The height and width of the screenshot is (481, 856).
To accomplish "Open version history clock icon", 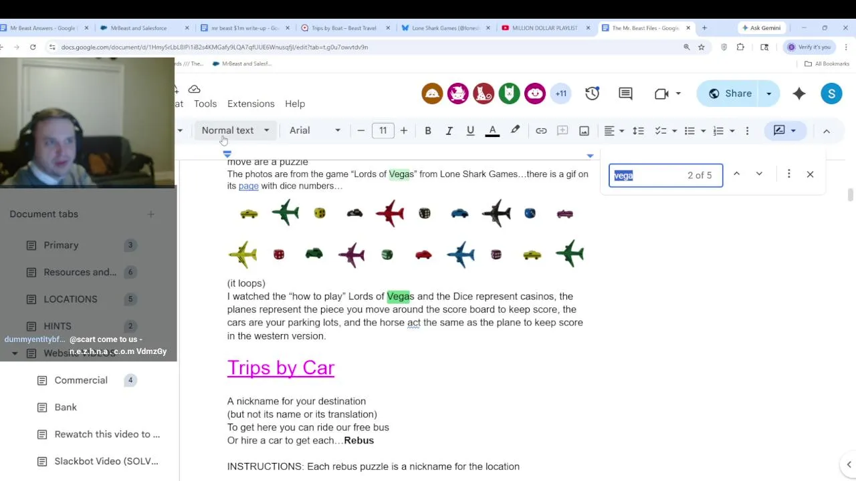I will coord(593,94).
